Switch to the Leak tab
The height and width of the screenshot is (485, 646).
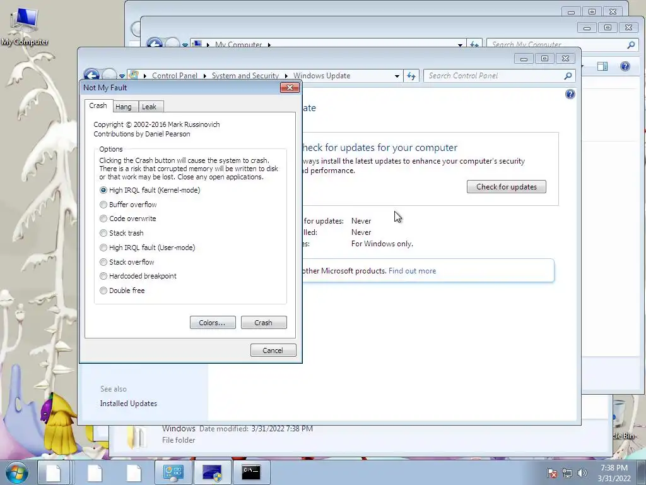(x=149, y=107)
